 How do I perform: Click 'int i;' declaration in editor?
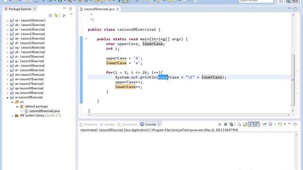pyautogui.click(x=113, y=49)
